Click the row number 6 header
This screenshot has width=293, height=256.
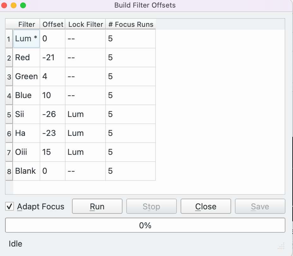9,133
